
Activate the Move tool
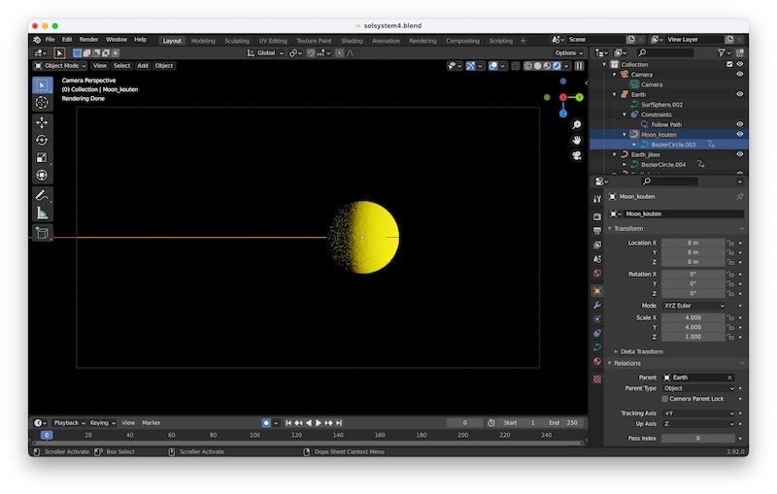42,122
